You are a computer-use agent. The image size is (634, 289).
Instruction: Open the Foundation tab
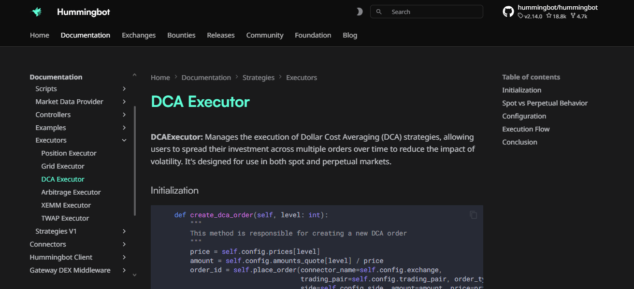click(x=313, y=35)
